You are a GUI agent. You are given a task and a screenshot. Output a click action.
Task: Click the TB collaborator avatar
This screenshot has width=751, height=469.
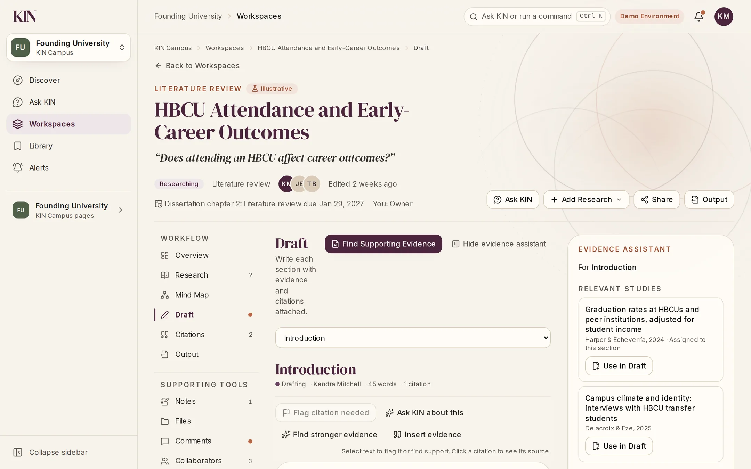point(312,184)
